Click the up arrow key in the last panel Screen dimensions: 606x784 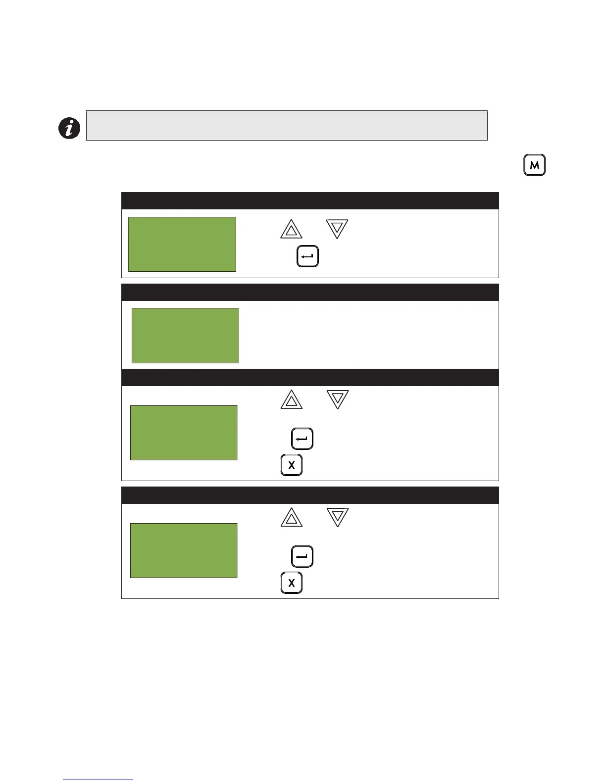click(x=291, y=517)
